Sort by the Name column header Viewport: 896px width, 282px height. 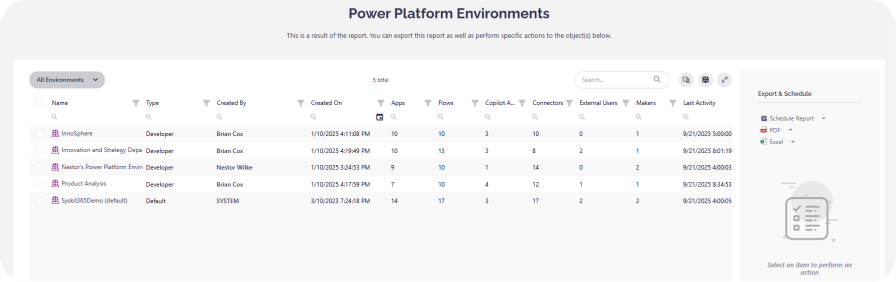tap(60, 103)
